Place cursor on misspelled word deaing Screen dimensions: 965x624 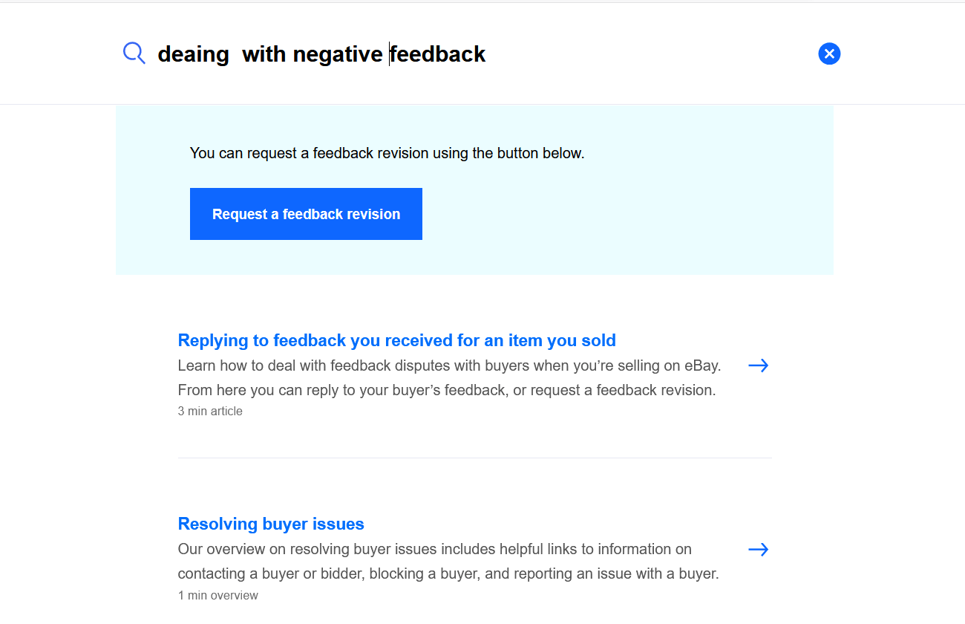pos(193,54)
